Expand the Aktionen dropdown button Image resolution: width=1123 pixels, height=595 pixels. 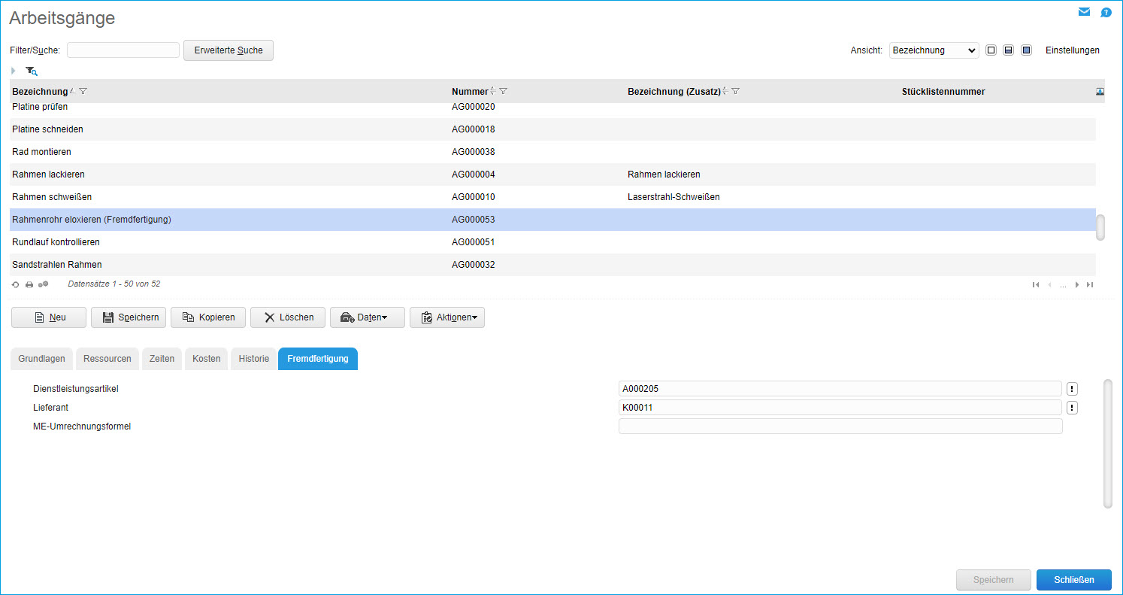coord(447,317)
